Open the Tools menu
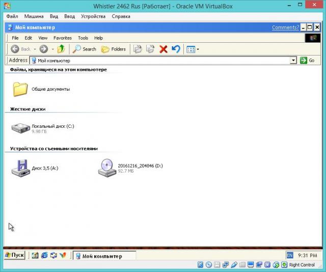Viewport: 326px width, 272px height. (x=83, y=38)
